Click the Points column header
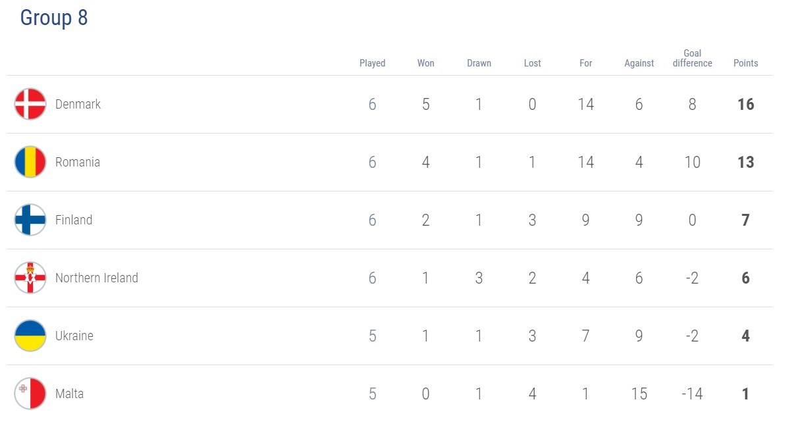Screen dimensions: 800x431 point(745,63)
